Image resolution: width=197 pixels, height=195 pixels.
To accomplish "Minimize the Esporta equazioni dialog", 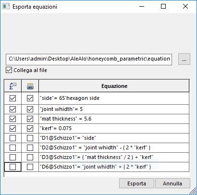I will click(142, 6).
